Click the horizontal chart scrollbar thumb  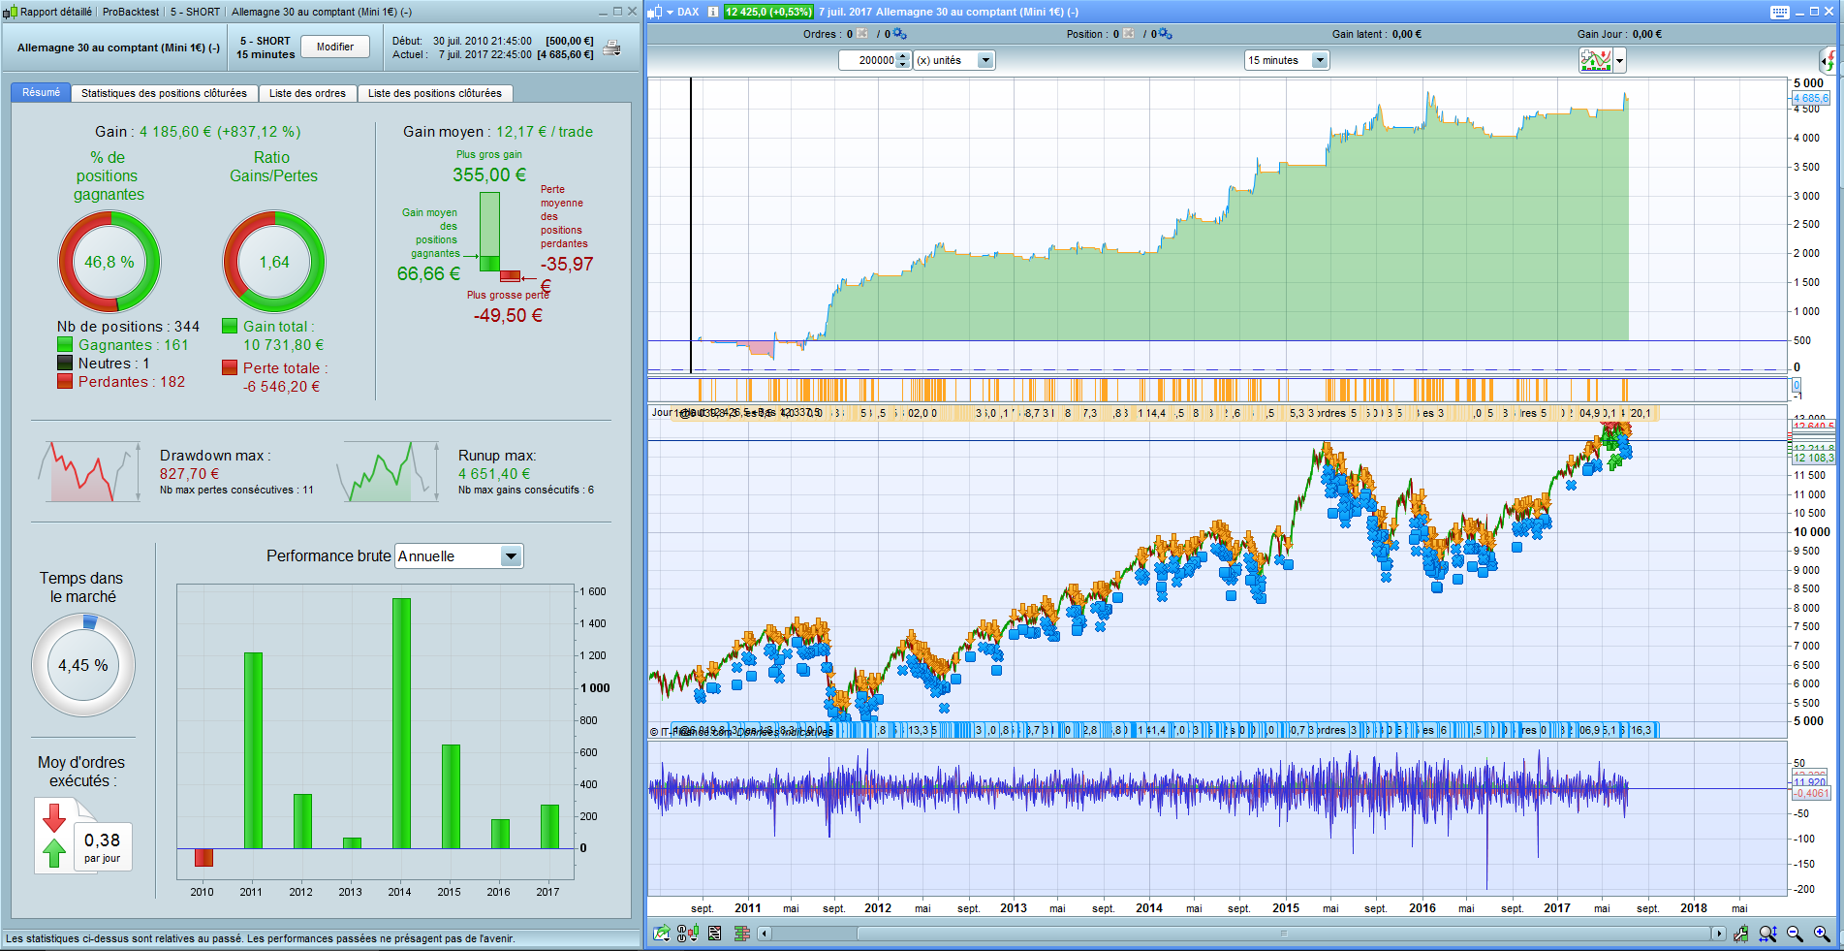click(1283, 934)
